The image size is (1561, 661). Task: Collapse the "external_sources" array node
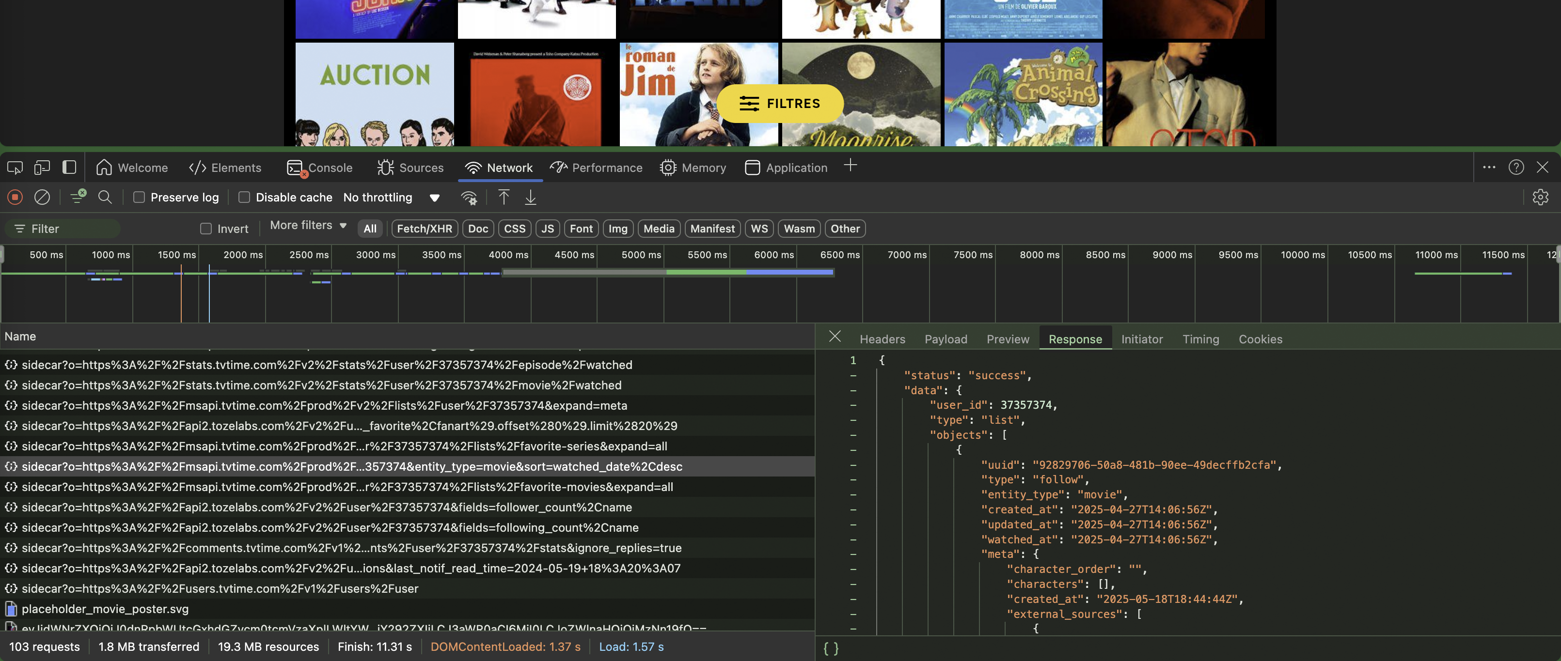[x=852, y=615]
